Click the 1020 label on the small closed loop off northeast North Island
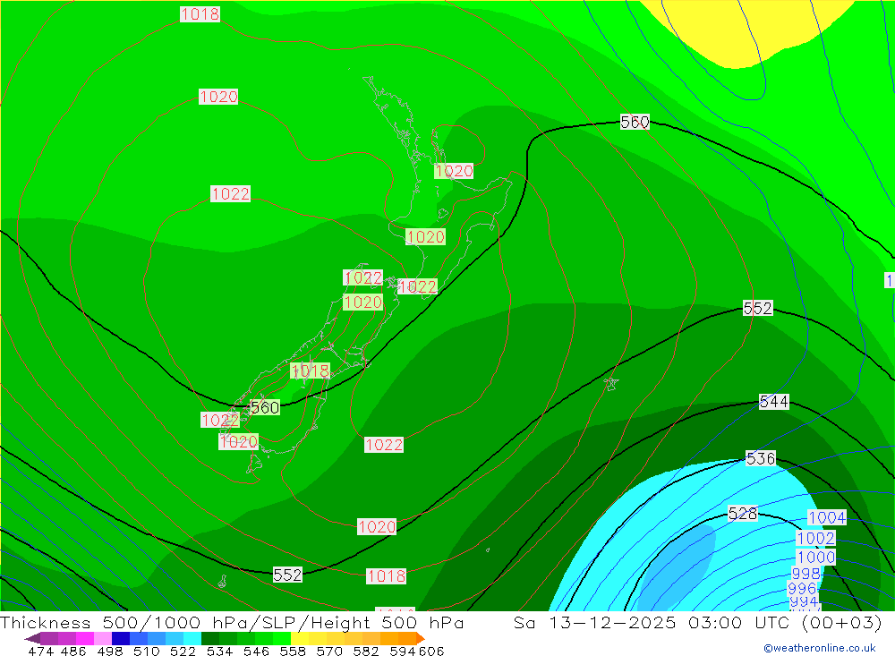The height and width of the screenshot is (656, 895). (454, 171)
